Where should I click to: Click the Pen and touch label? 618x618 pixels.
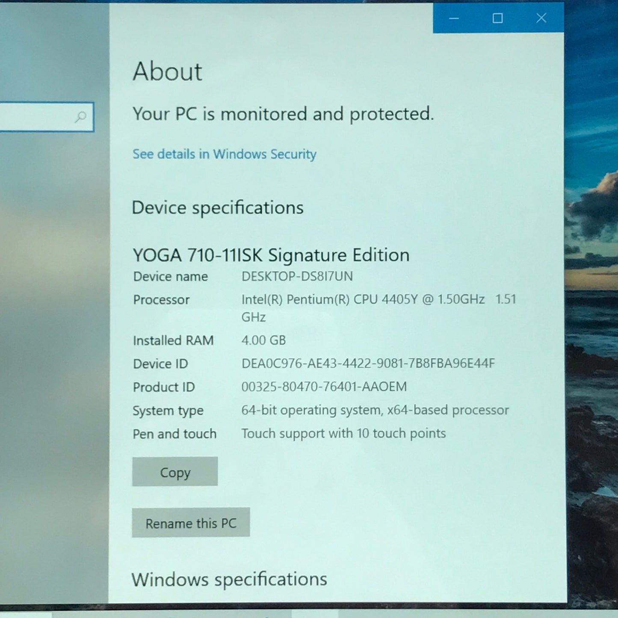click(174, 434)
